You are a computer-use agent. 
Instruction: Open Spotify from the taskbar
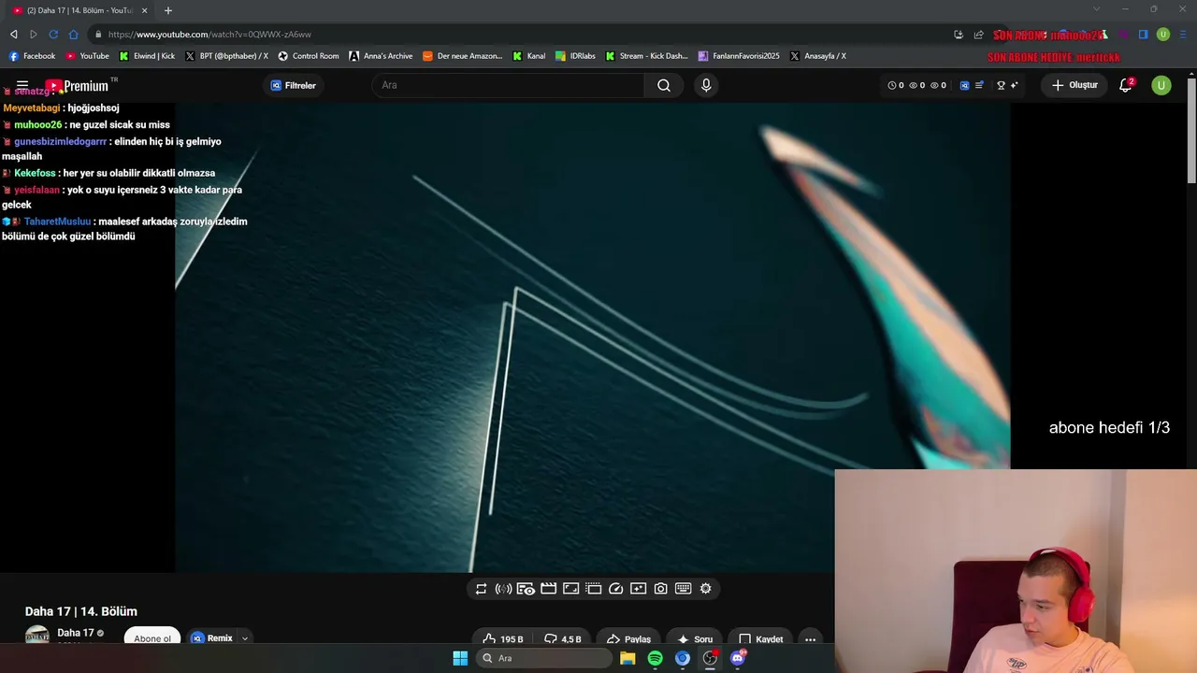[x=655, y=658]
